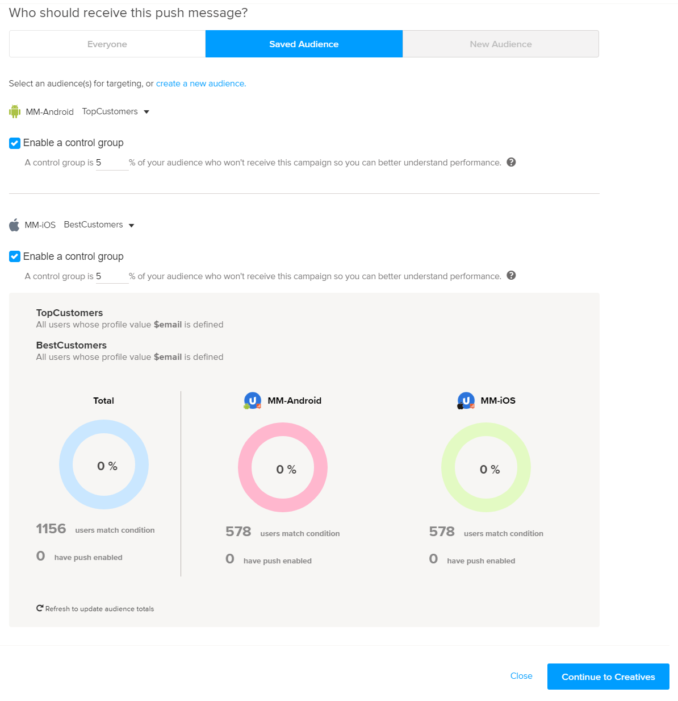
Task: Click iOS control group percentage field
Action: (x=112, y=277)
